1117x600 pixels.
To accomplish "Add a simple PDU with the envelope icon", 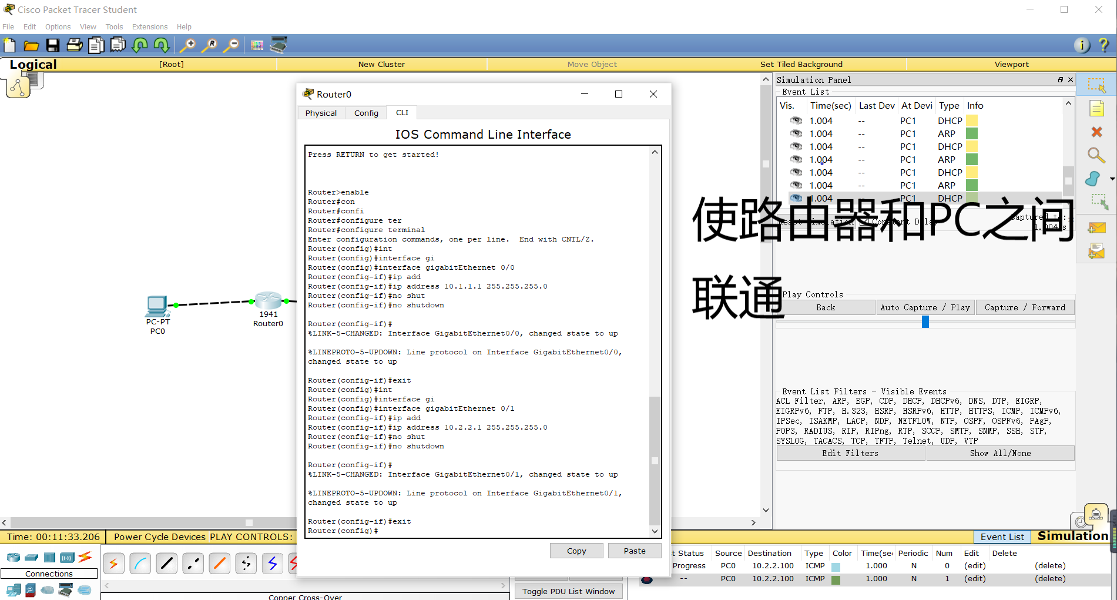I will [x=1096, y=228].
